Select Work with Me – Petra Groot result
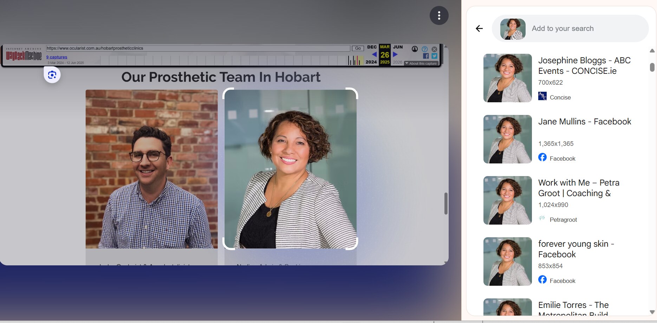 point(578,188)
